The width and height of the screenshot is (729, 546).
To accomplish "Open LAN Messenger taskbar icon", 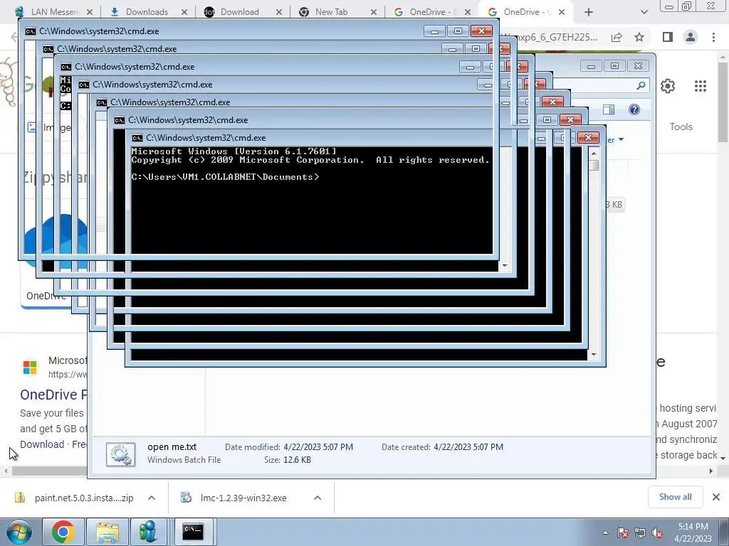I will click(148, 532).
